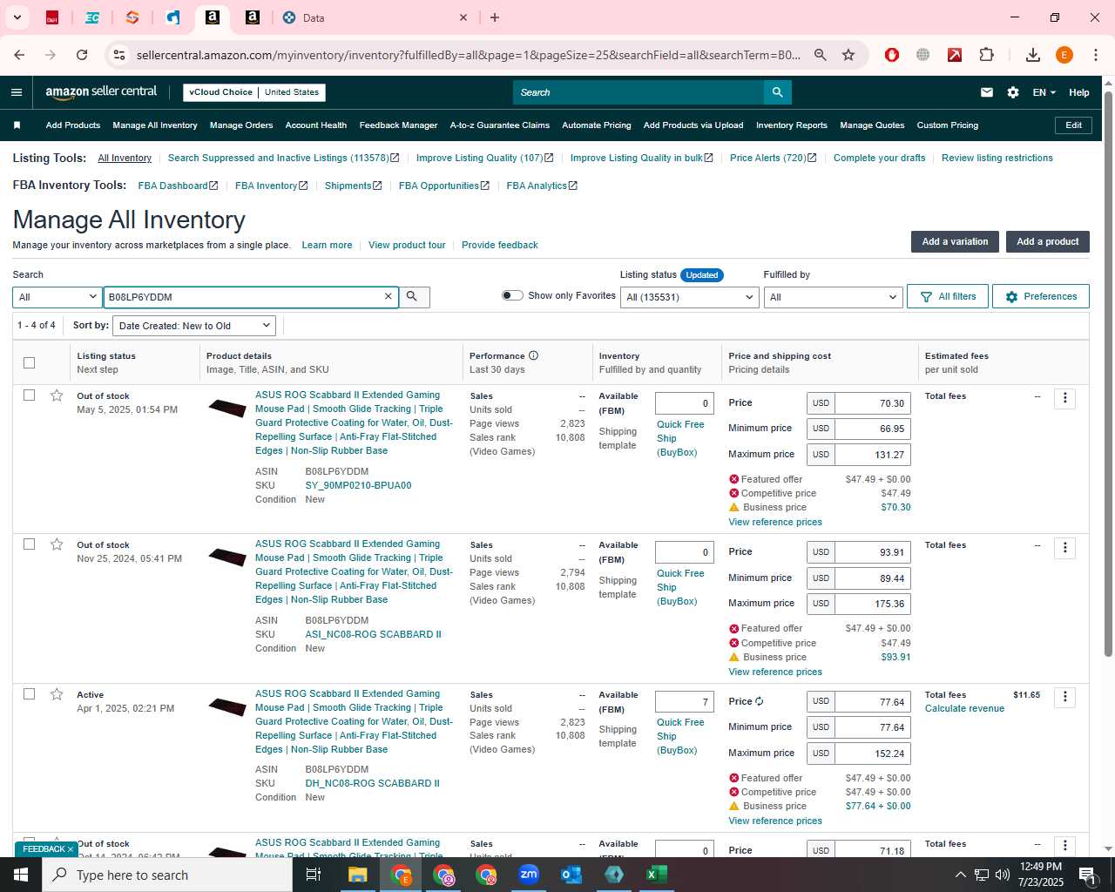Open Listing status All (135531) dropdown
The width and height of the screenshot is (1115, 892).
coord(690,297)
